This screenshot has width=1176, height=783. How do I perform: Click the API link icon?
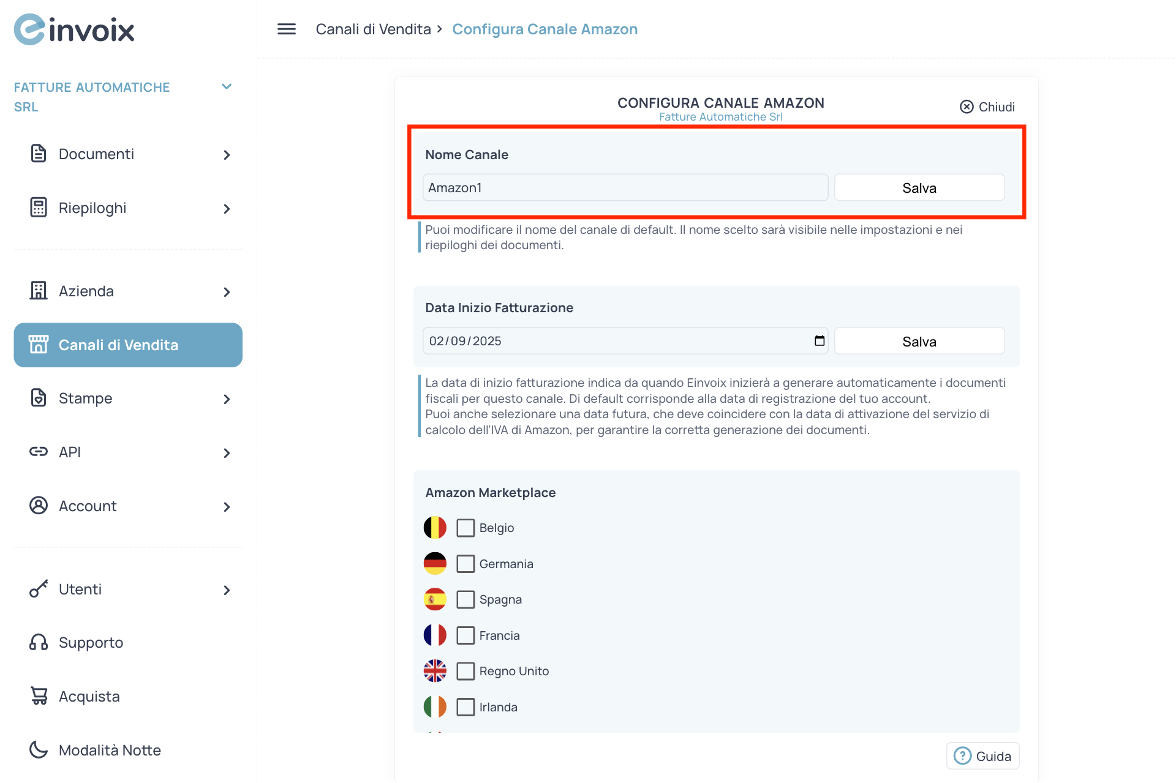(39, 452)
